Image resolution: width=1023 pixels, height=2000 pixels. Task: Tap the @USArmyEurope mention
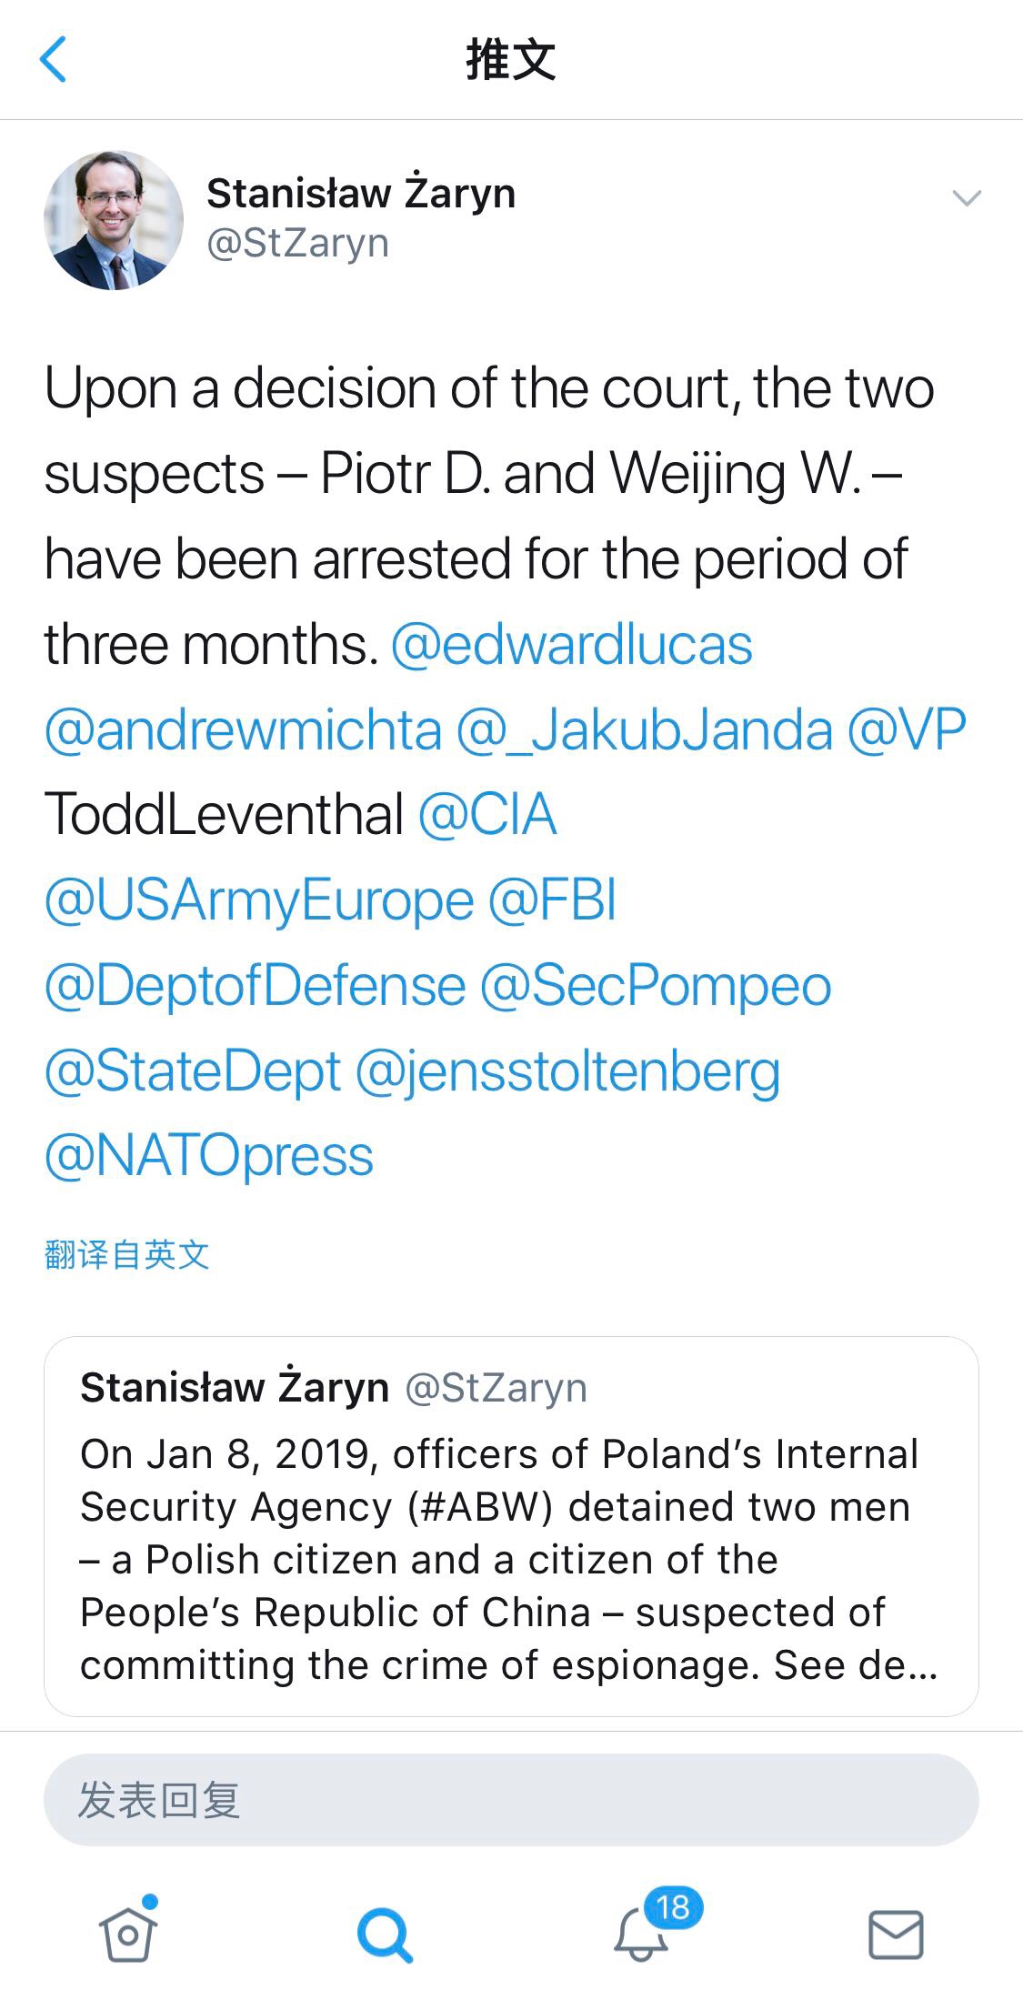[x=259, y=900]
